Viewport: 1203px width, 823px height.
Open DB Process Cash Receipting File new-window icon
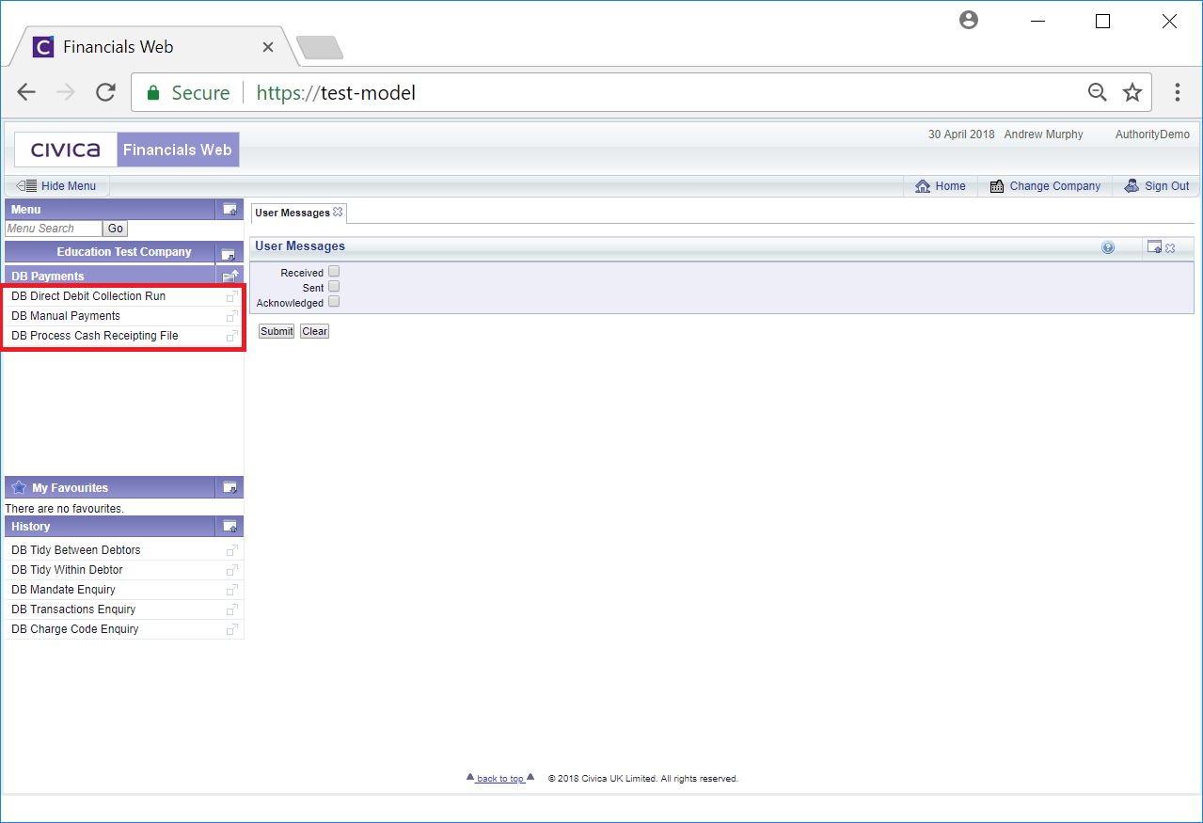pos(231,336)
